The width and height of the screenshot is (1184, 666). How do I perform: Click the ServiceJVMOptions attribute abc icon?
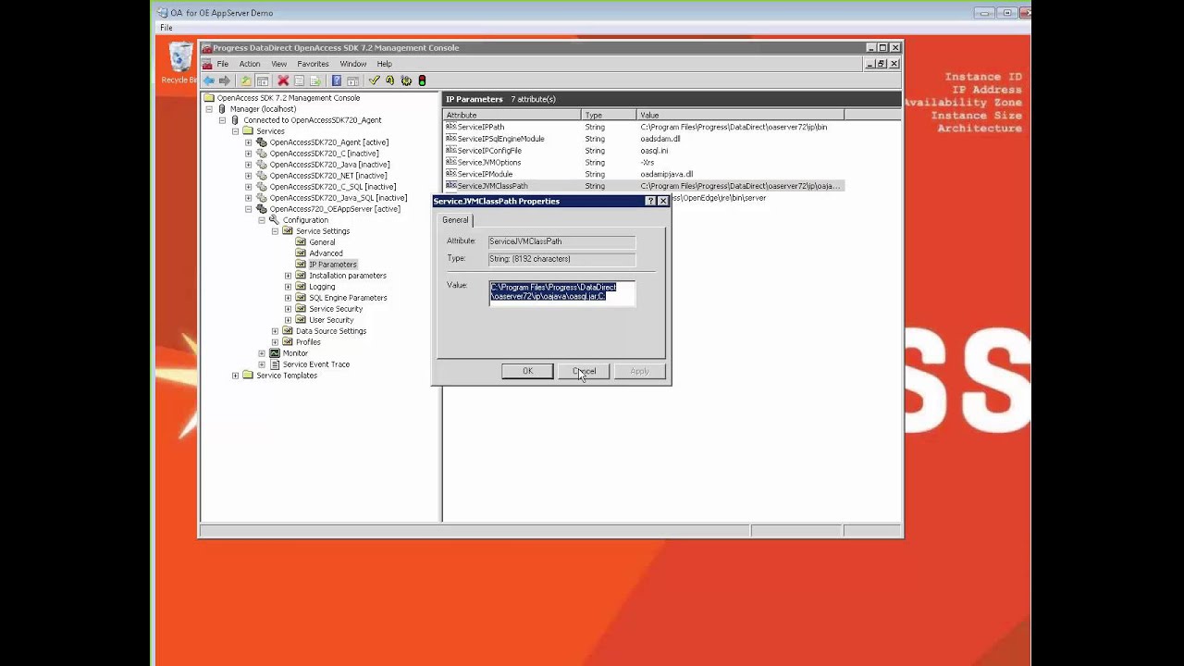451,162
